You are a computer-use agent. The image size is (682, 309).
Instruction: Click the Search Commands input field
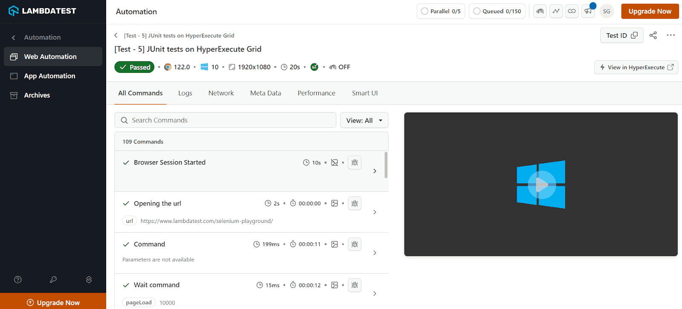[225, 120]
